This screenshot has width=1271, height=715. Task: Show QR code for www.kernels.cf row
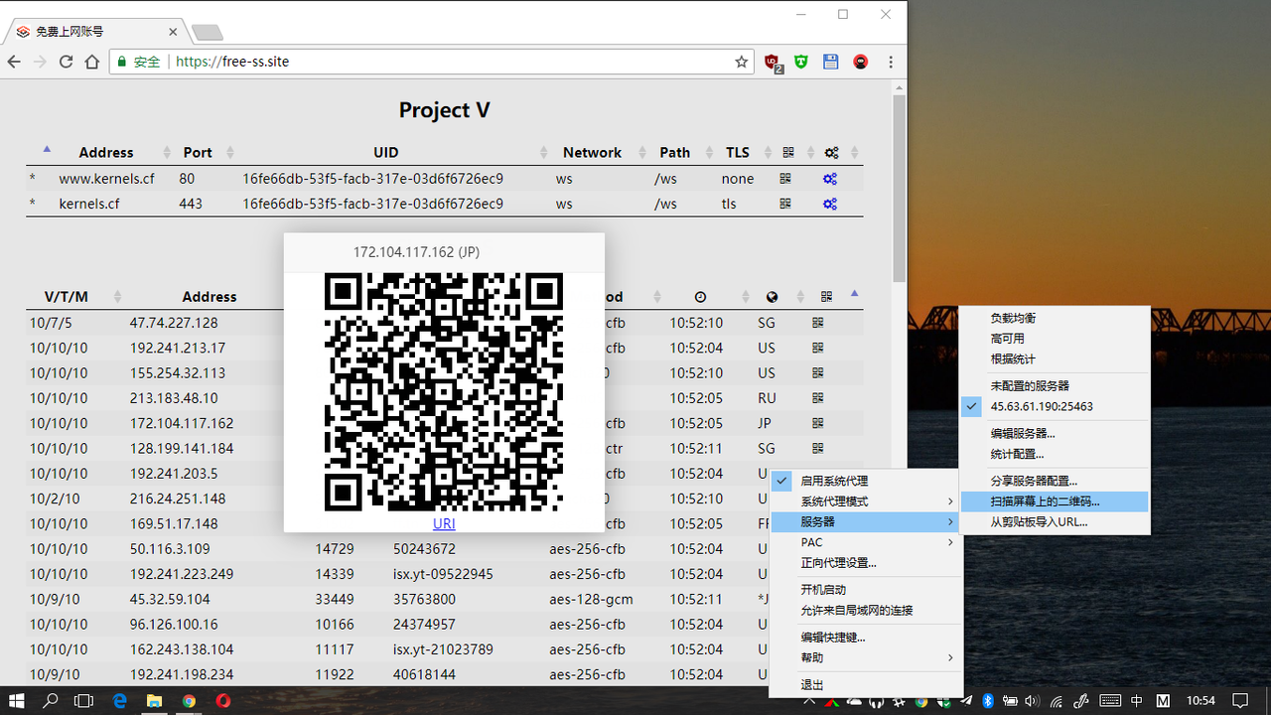point(785,179)
